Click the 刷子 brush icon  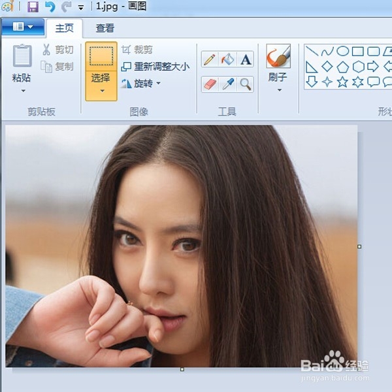coord(278,56)
